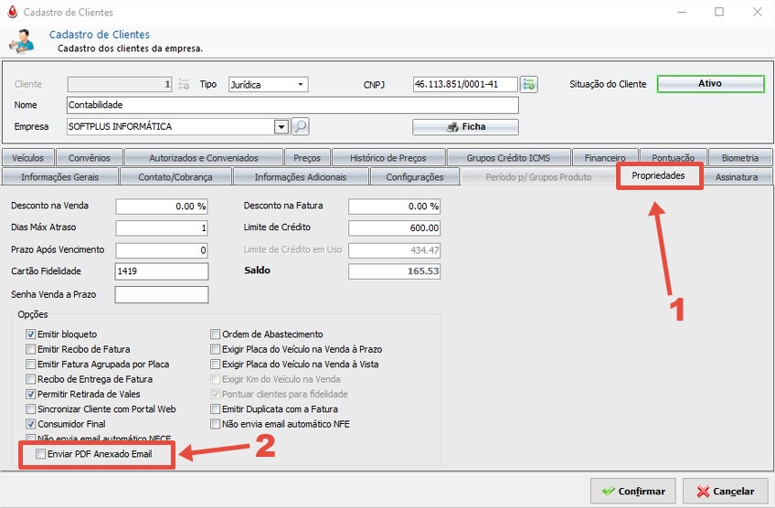Image resolution: width=775 pixels, height=508 pixels.
Task: Switch to Informações Gerais tab
Action: point(59,177)
